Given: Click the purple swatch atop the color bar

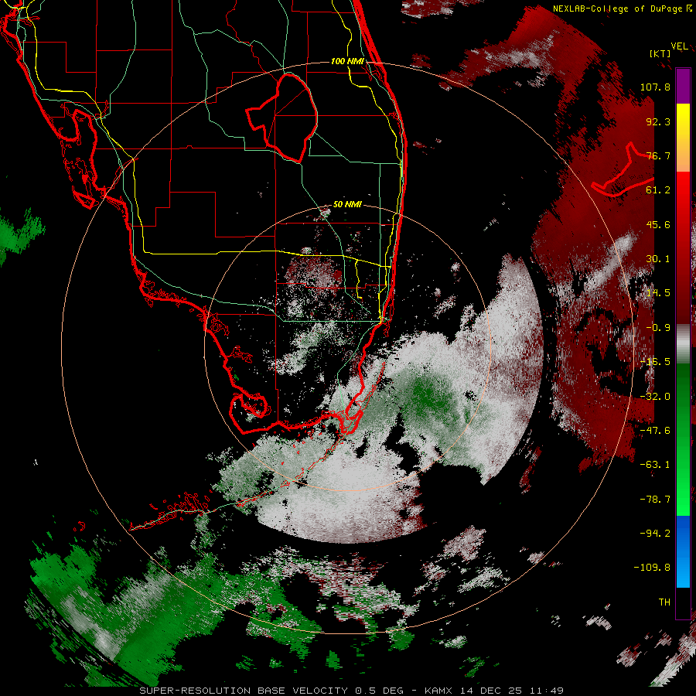Looking at the screenshot, I should pyautogui.click(x=683, y=86).
